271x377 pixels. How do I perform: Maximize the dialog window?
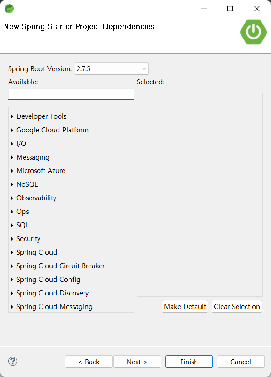coord(230,9)
